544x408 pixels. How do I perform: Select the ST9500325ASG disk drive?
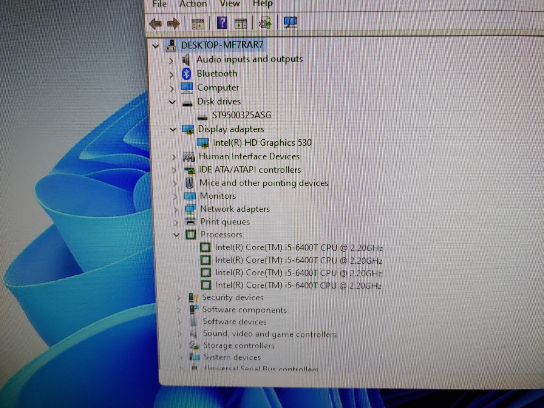point(242,116)
